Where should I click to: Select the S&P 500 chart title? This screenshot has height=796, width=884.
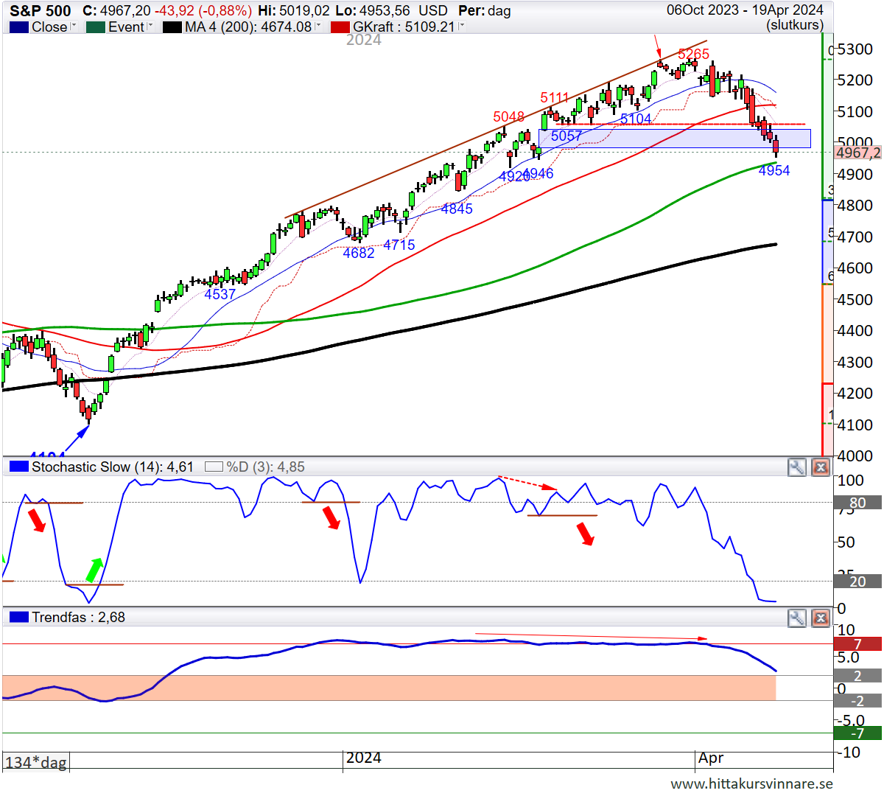41,11
